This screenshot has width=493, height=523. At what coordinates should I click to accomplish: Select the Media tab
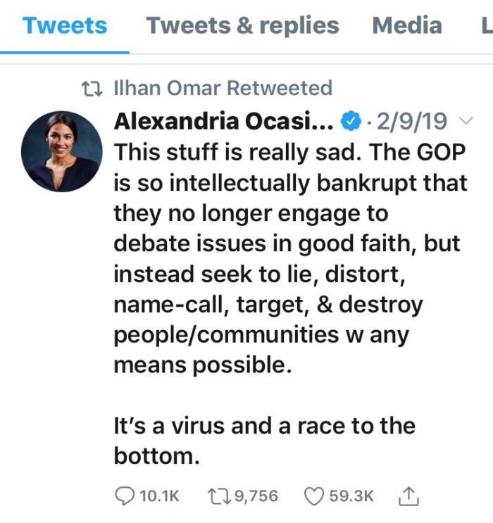pyautogui.click(x=407, y=26)
